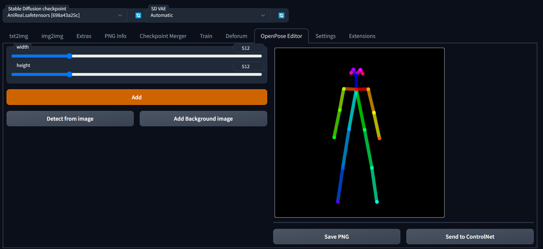Select the purple right ankle joint
Viewport: 543px width, 249px height.
pyautogui.click(x=338, y=202)
